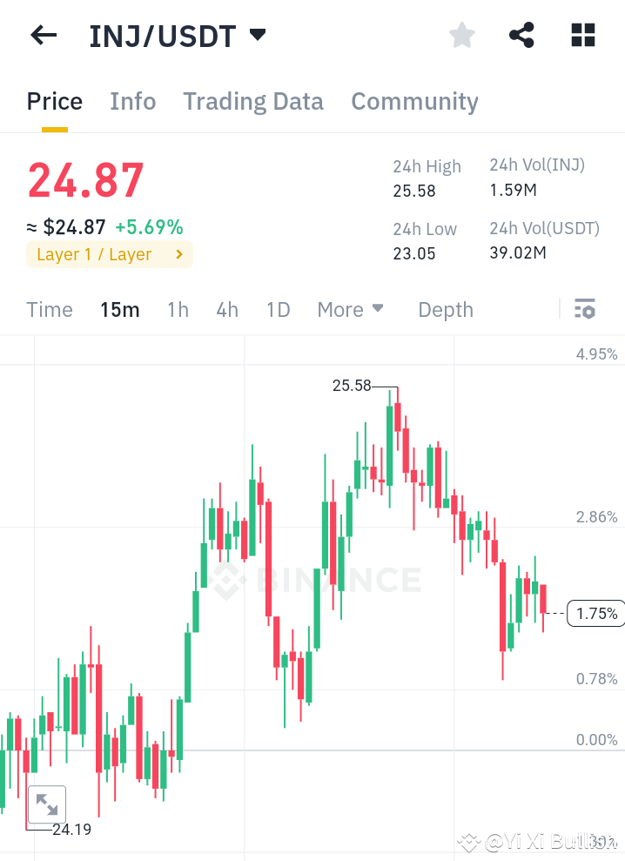Switch chart to 1D interval
The height and width of the screenshot is (861, 625).
[278, 309]
